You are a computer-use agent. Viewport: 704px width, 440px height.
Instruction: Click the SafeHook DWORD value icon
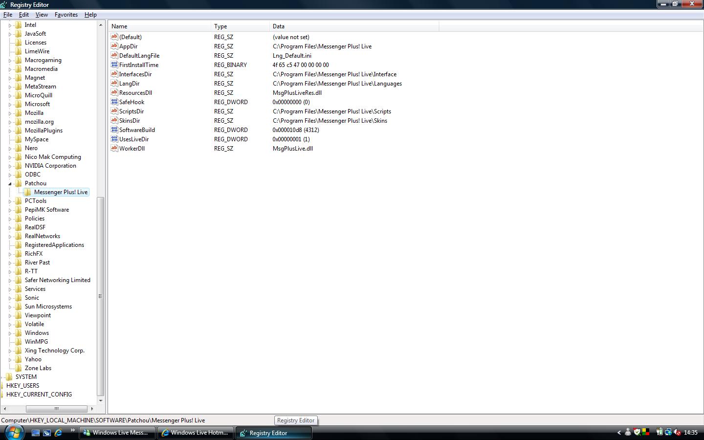click(114, 102)
